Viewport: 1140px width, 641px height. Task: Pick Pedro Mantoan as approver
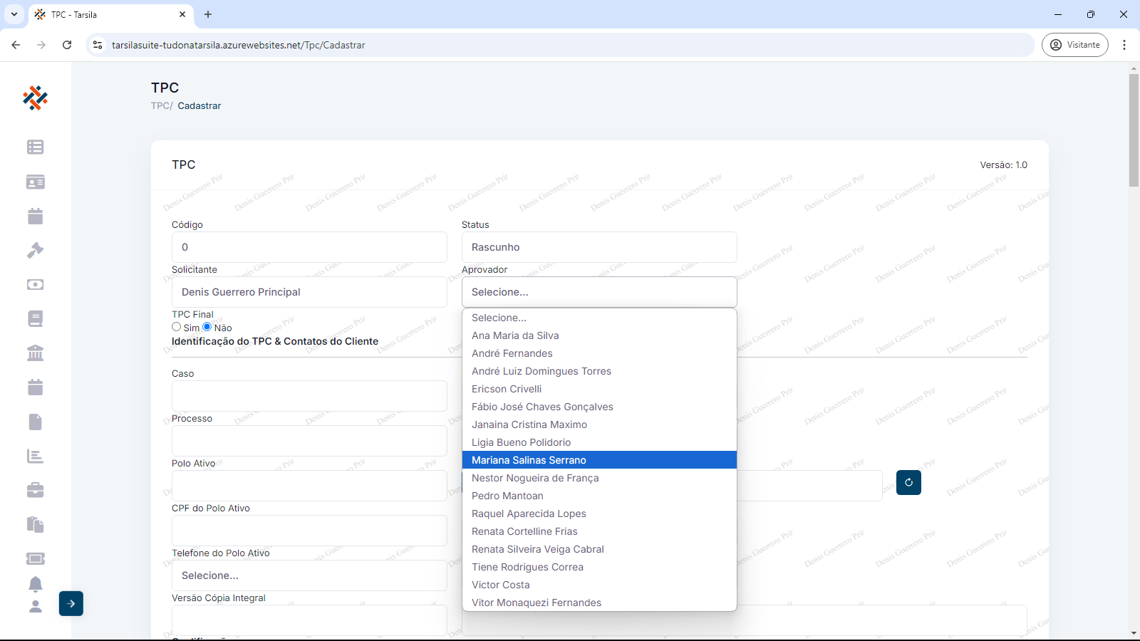507,496
